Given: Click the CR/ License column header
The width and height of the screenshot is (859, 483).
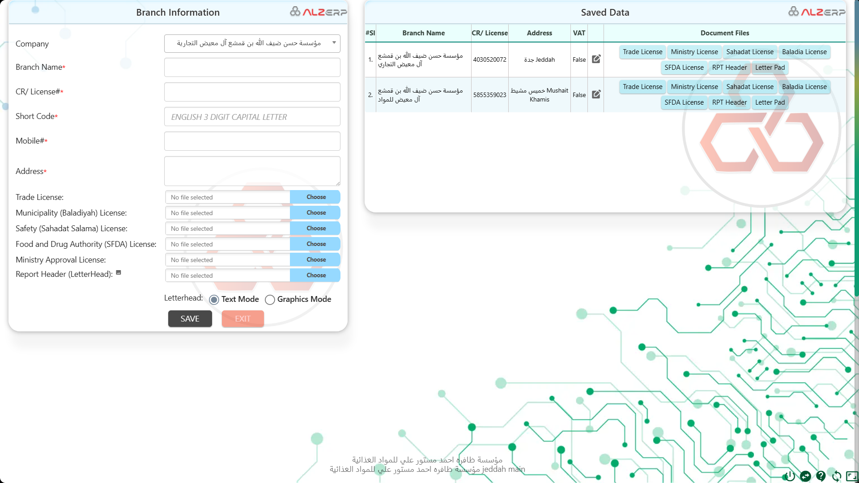Looking at the screenshot, I should click(x=489, y=33).
